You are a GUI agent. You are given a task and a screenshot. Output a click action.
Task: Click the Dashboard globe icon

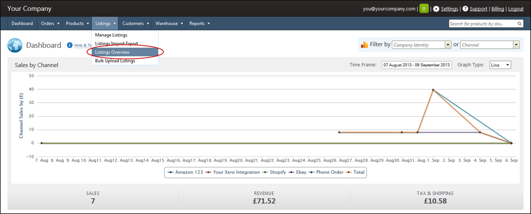pos(14,45)
